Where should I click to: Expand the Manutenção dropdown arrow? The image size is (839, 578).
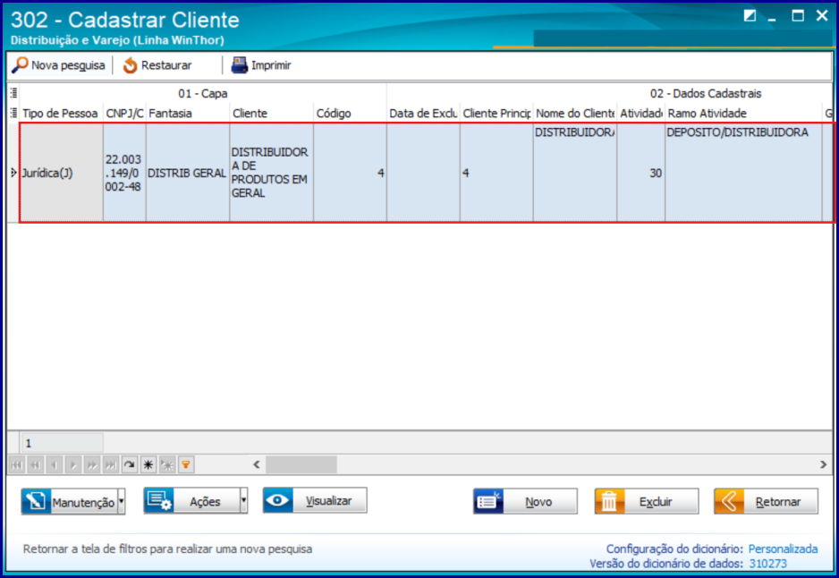point(122,501)
